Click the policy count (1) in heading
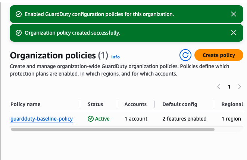247x160 pixels. [103, 55]
